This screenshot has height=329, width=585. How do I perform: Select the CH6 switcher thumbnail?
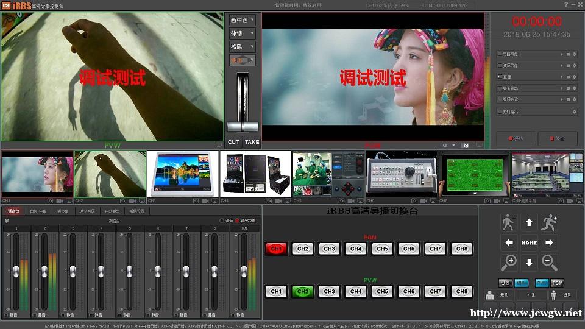coord(401,174)
